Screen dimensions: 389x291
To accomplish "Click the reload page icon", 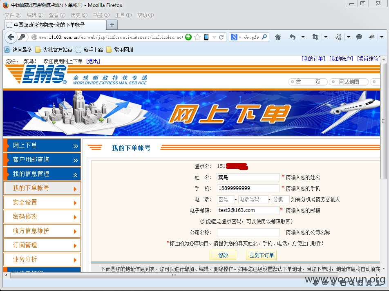I will [x=221, y=37].
